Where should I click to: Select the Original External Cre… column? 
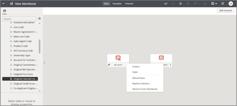pos(20,79)
